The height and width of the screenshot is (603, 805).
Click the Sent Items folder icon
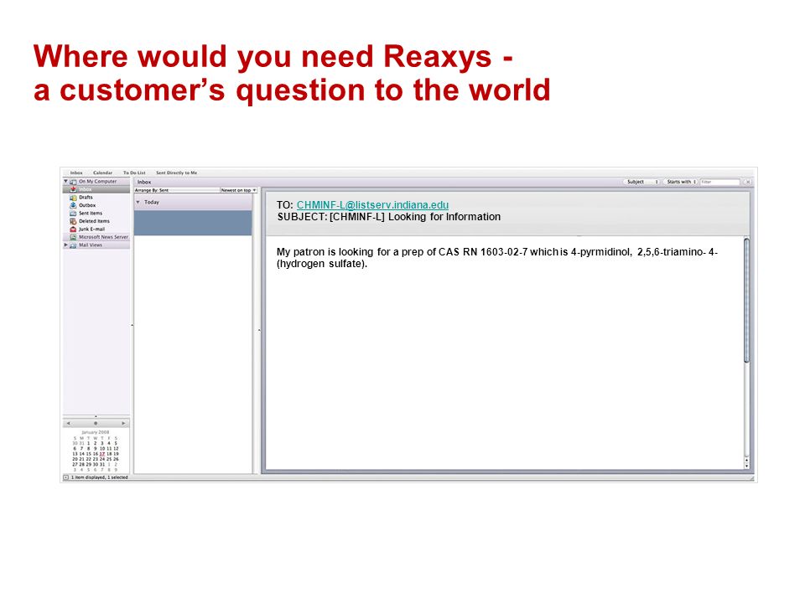[x=73, y=214]
